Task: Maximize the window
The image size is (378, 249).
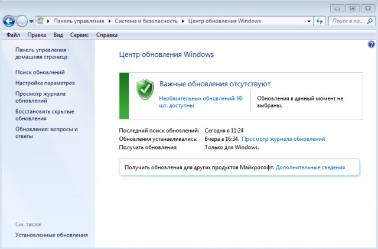Action: (x=353, y=8)
